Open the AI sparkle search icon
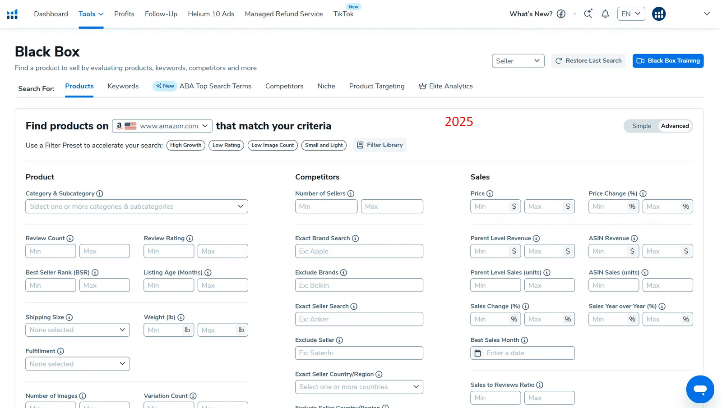Screen dimensions: 722x408 (588, 14)
